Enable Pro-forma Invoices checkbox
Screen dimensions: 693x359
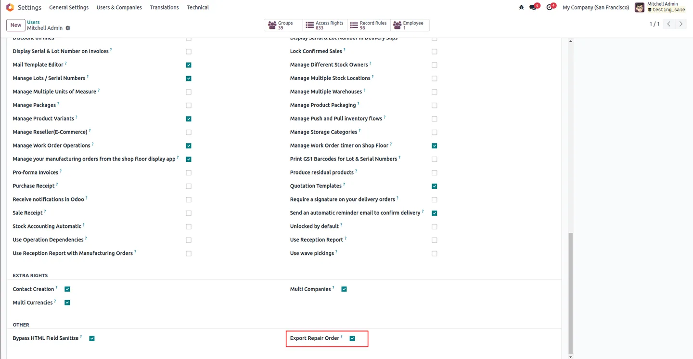pos(189,173)
